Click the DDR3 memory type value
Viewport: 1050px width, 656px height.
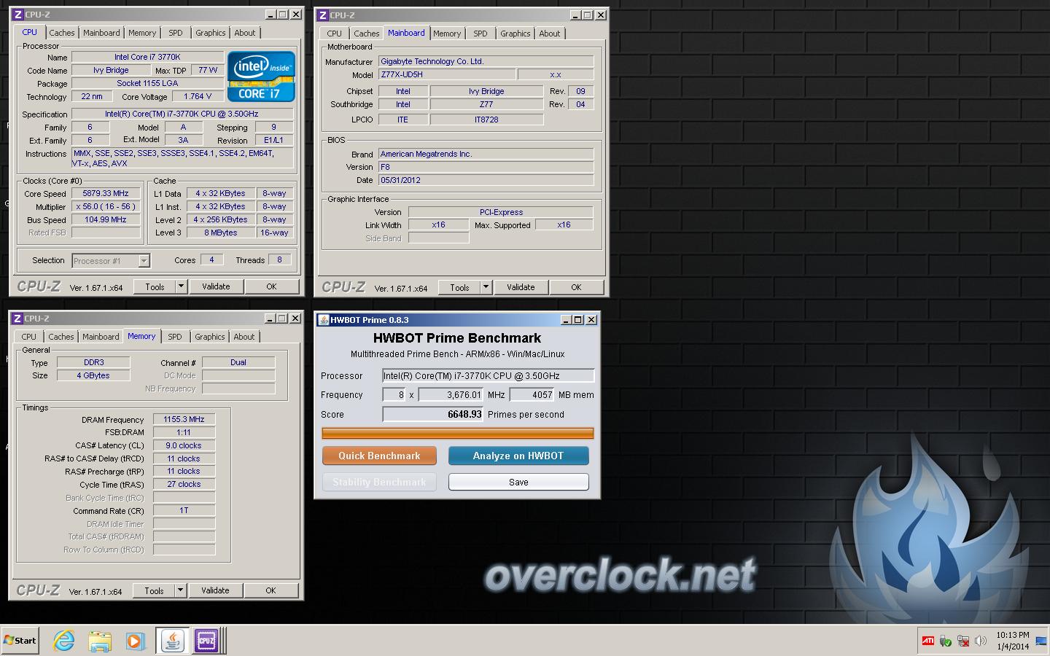[x=93, y=362]
